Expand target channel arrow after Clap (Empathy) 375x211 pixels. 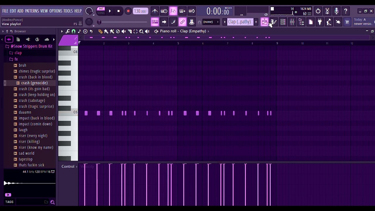[208, 31]
